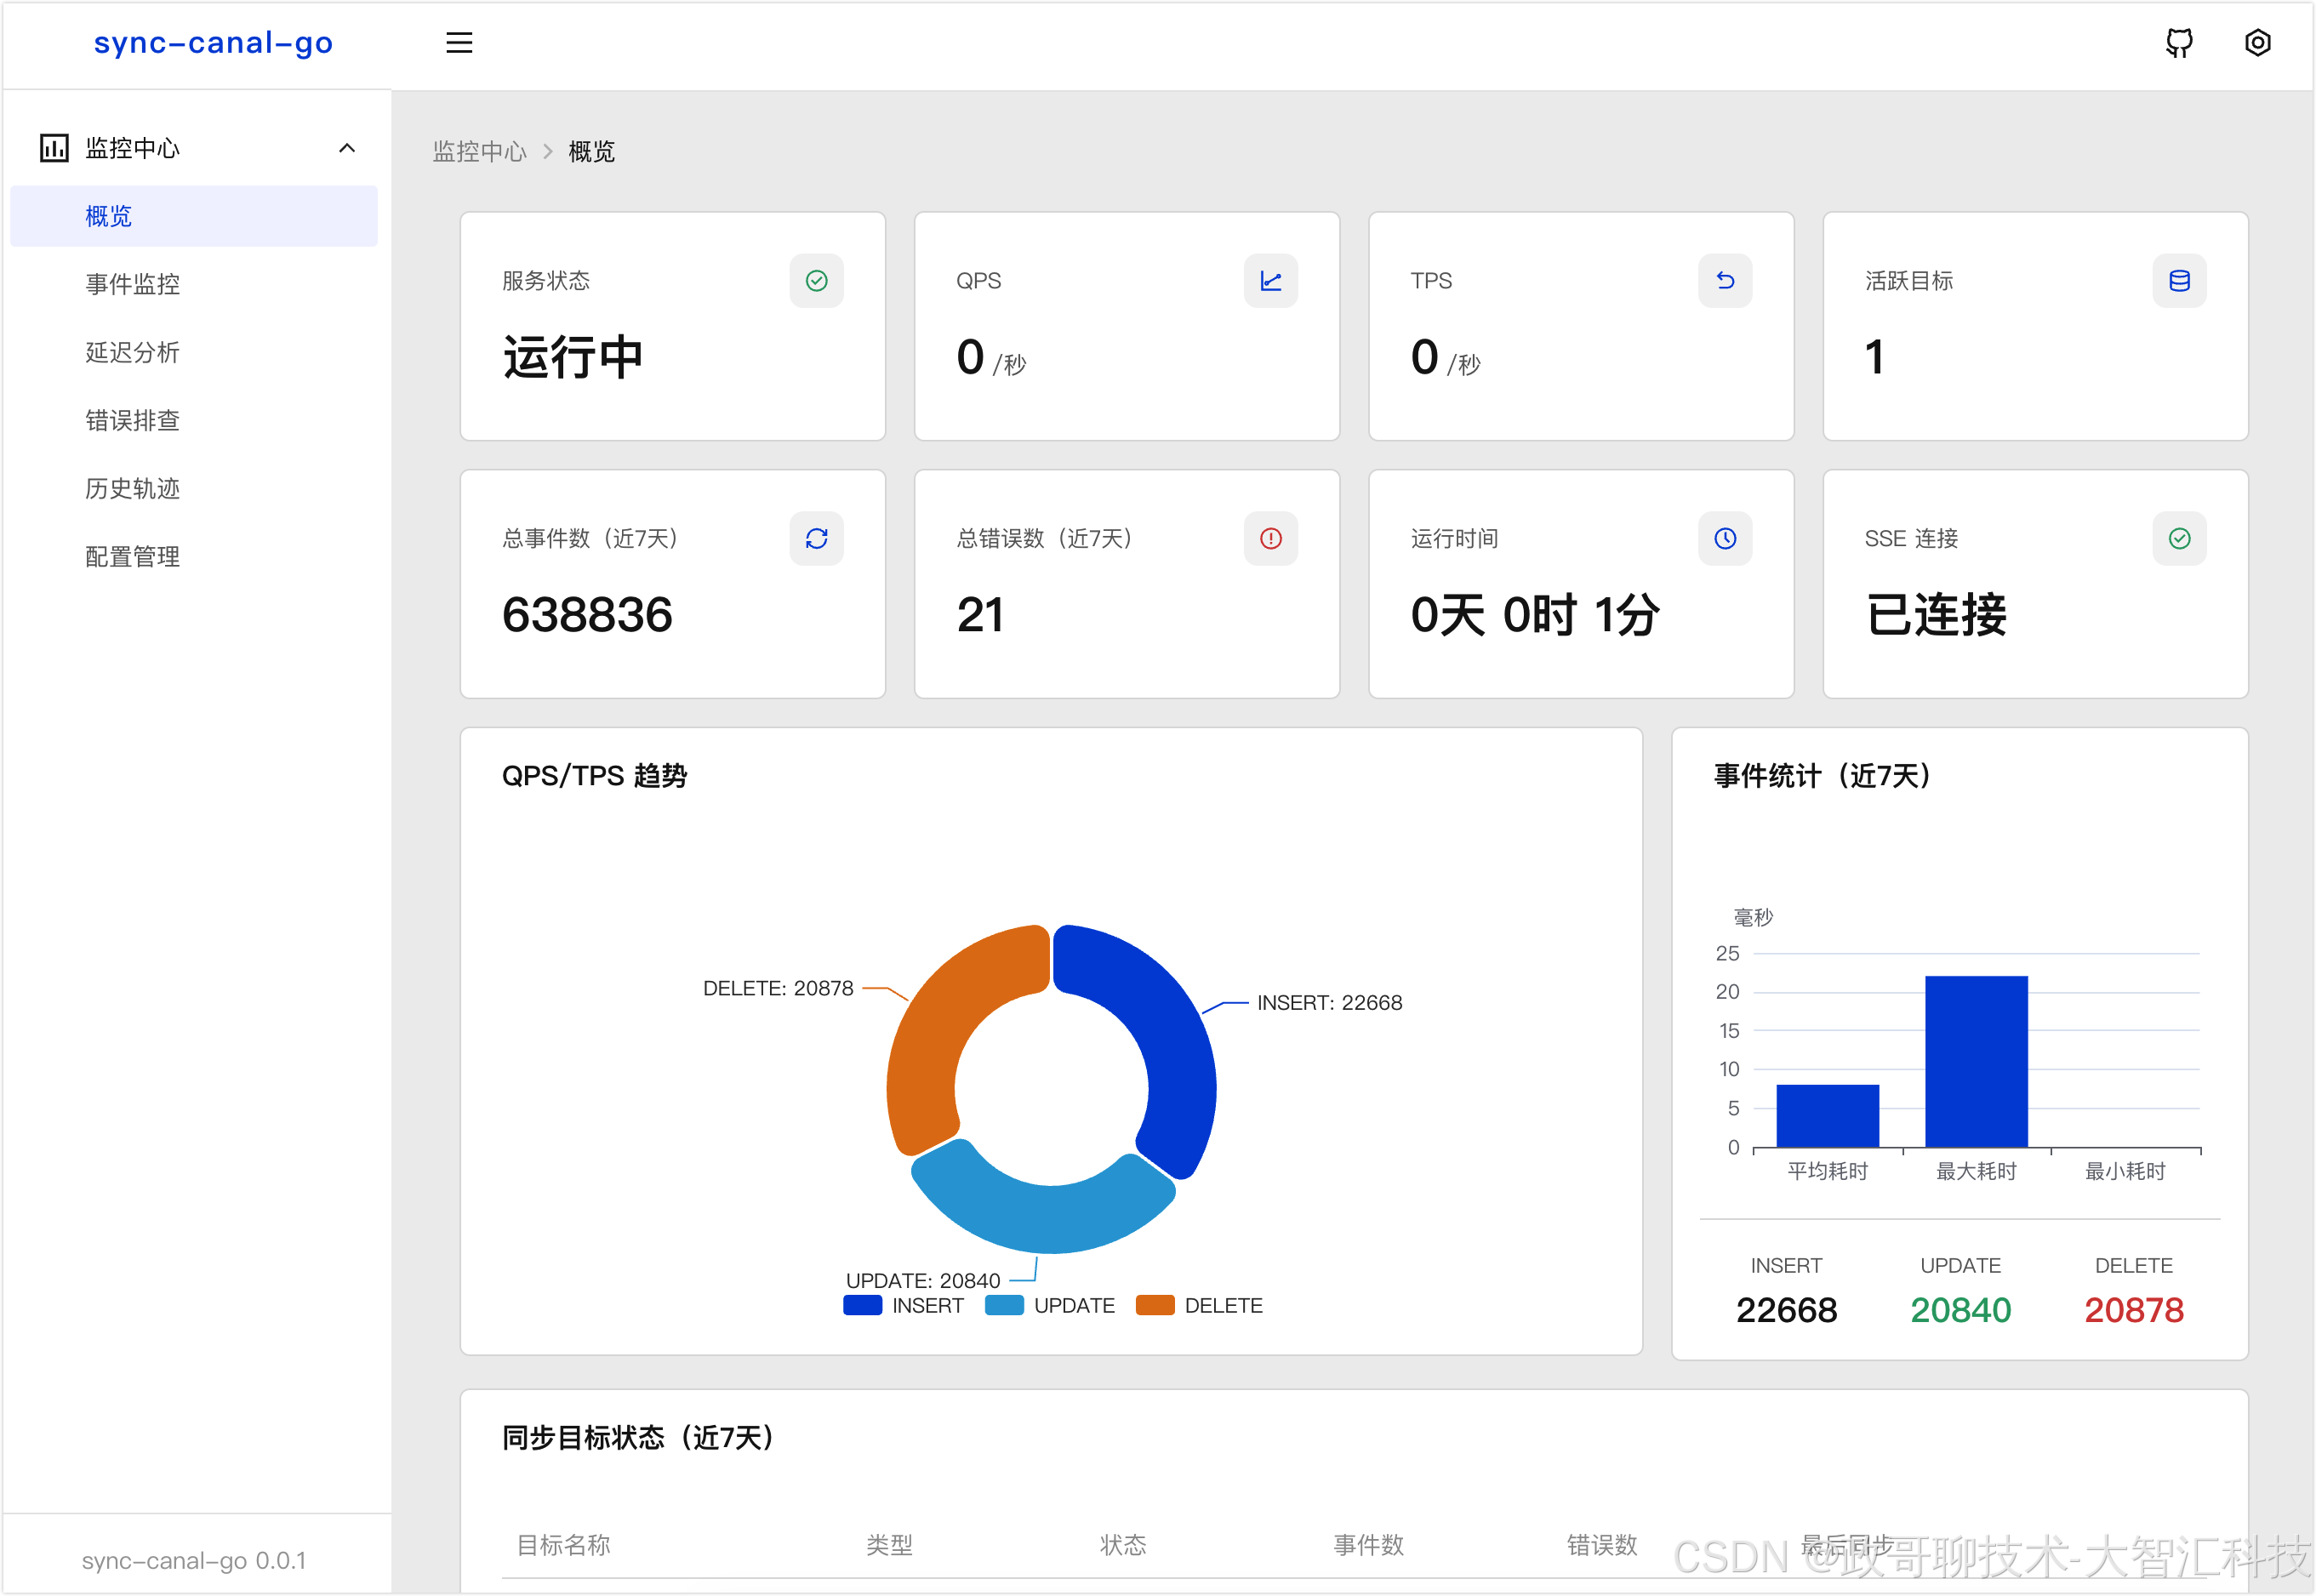Viewport: 2316px width, 1596px height.
Task: Click the SSE connection check icon
Action: click(2179, 539)
